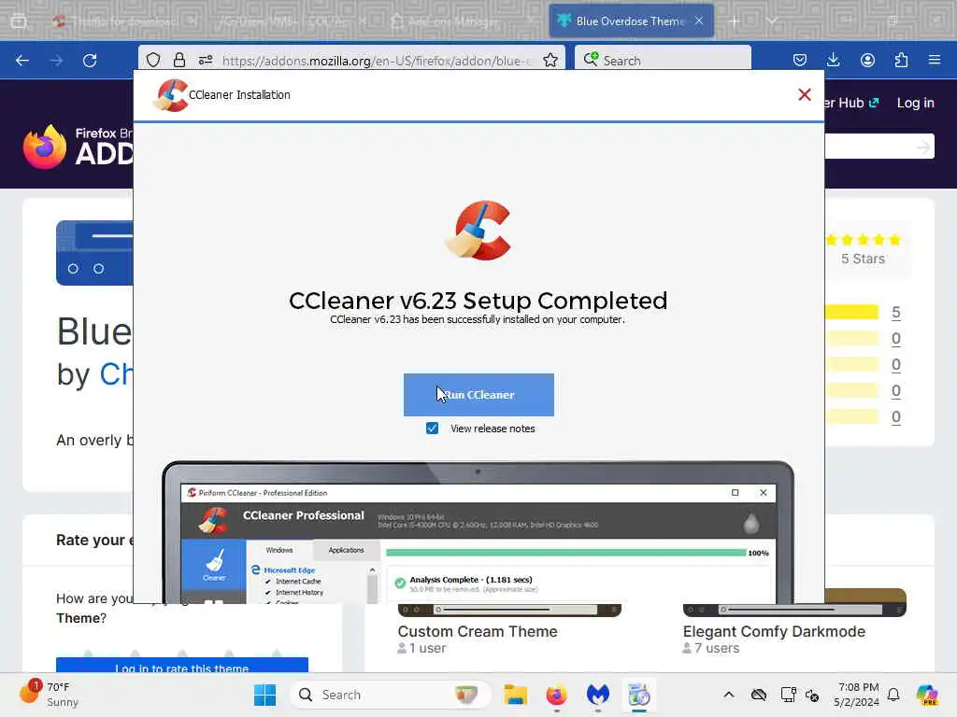Open the weather widget showing 70°F

(50, 695)
